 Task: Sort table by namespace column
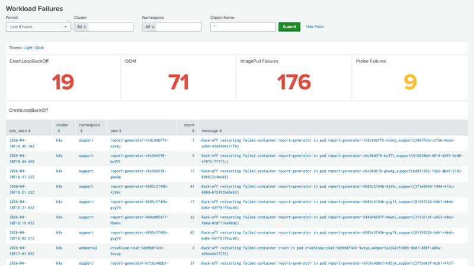pos(89,128)
